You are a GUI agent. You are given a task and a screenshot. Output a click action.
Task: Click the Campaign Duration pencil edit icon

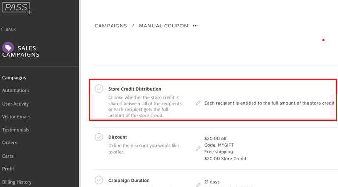[x=198, y=185]
